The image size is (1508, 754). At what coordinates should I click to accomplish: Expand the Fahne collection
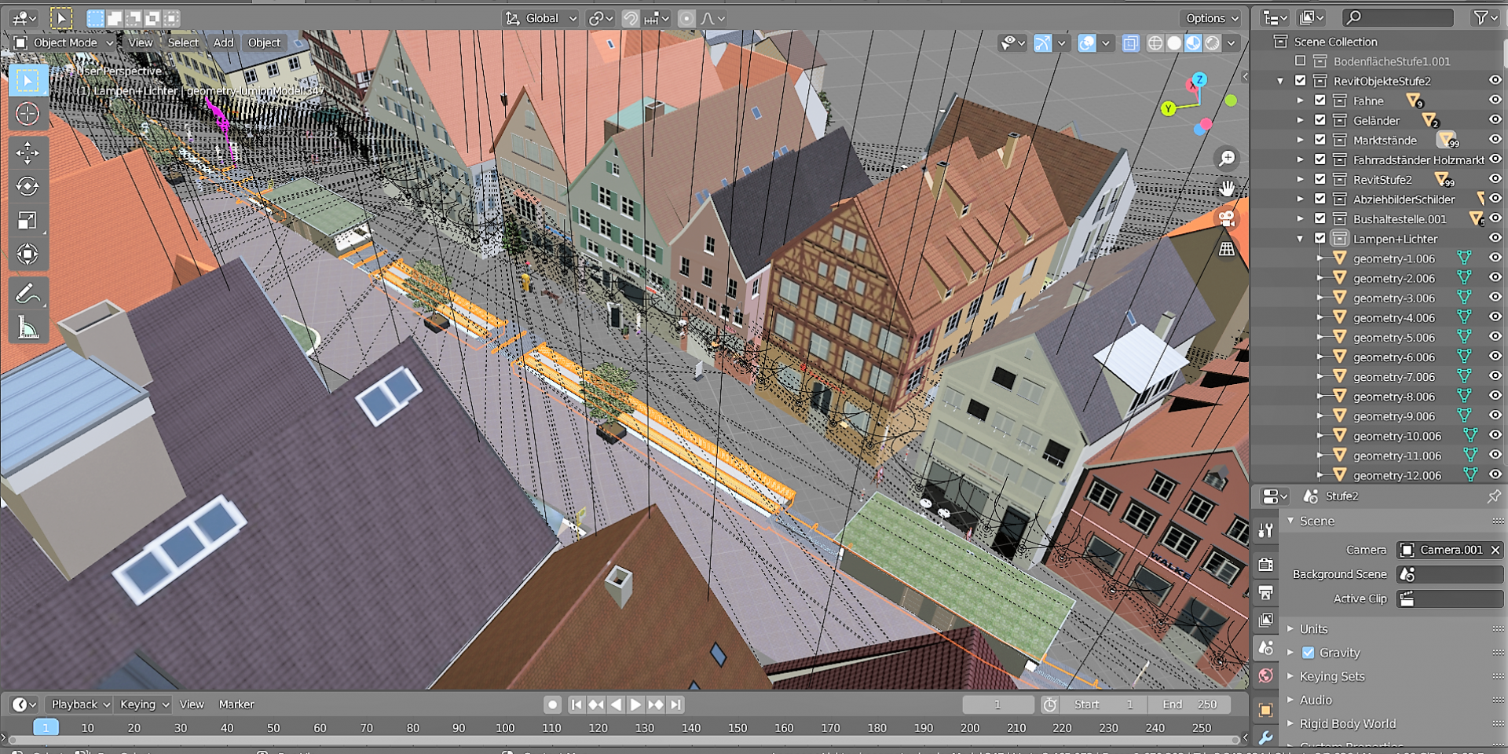point(1300,101)
